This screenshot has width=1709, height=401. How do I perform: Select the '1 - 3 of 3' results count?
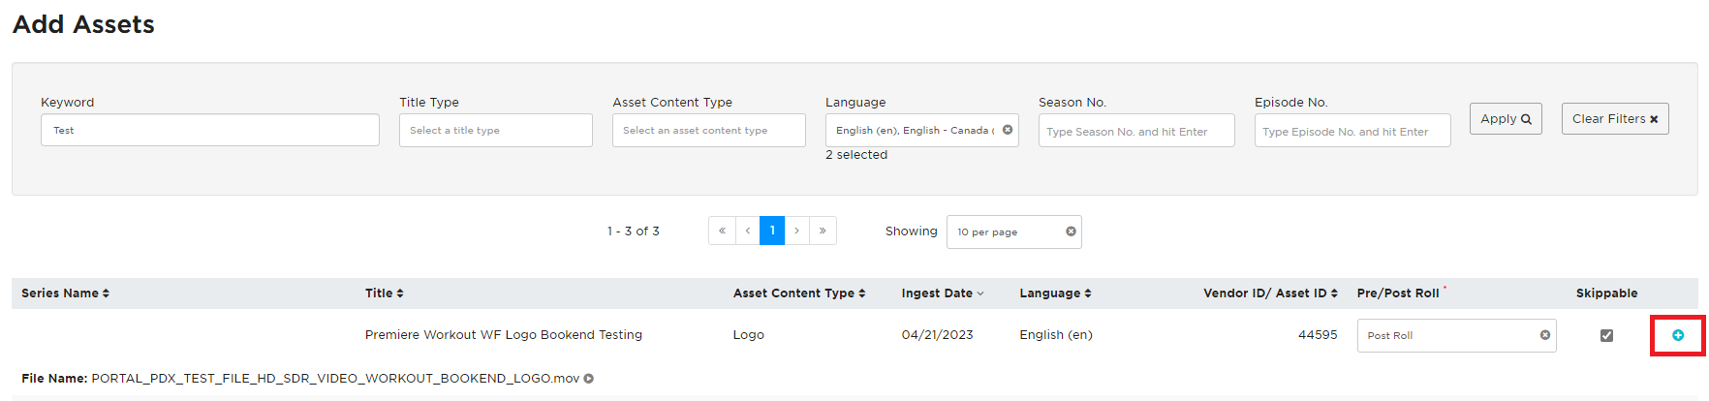(634, 231)
